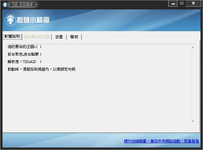Minimize the application window

173,4
